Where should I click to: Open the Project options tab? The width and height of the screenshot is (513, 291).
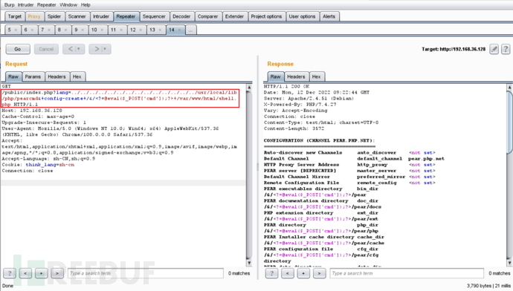266,16
